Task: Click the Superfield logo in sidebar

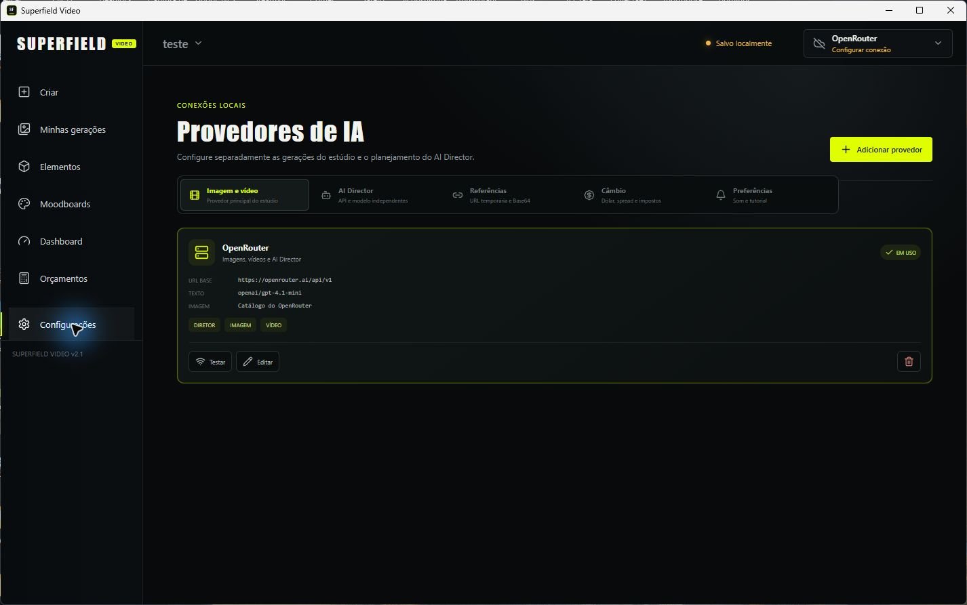Action: tap(61, 44)
